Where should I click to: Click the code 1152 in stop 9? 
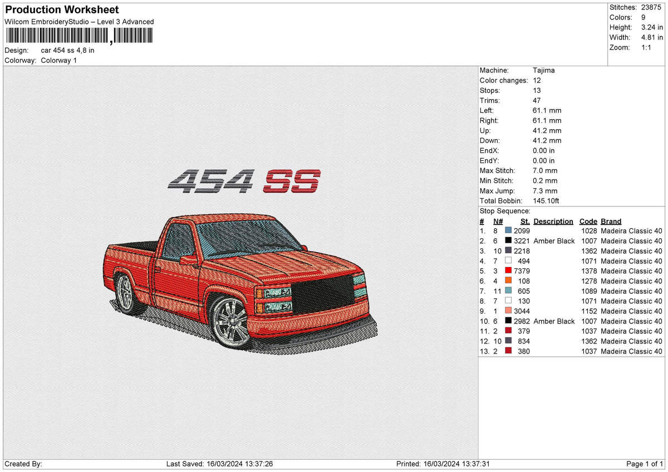[x=589, y=311]
